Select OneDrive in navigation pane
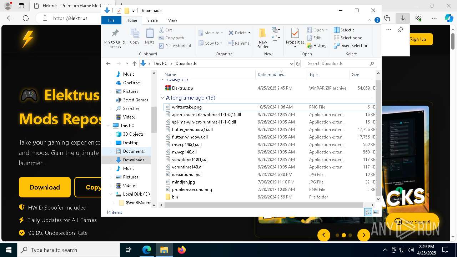457x257 pixels. (x=132, y=83)
